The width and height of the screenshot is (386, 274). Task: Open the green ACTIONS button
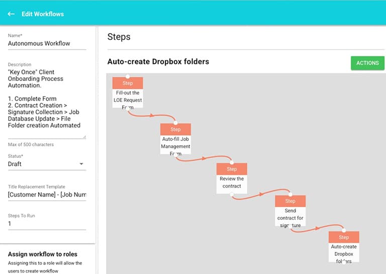[x=367, y=63]
